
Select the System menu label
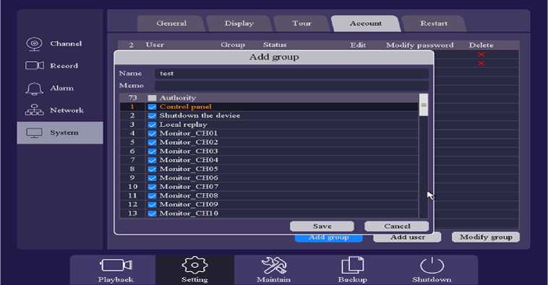[64, 133]
